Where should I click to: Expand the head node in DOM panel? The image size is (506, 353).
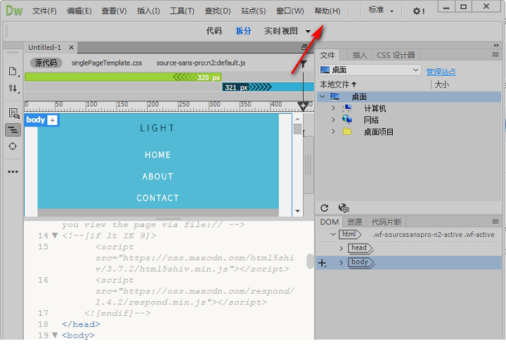point(342,248)
